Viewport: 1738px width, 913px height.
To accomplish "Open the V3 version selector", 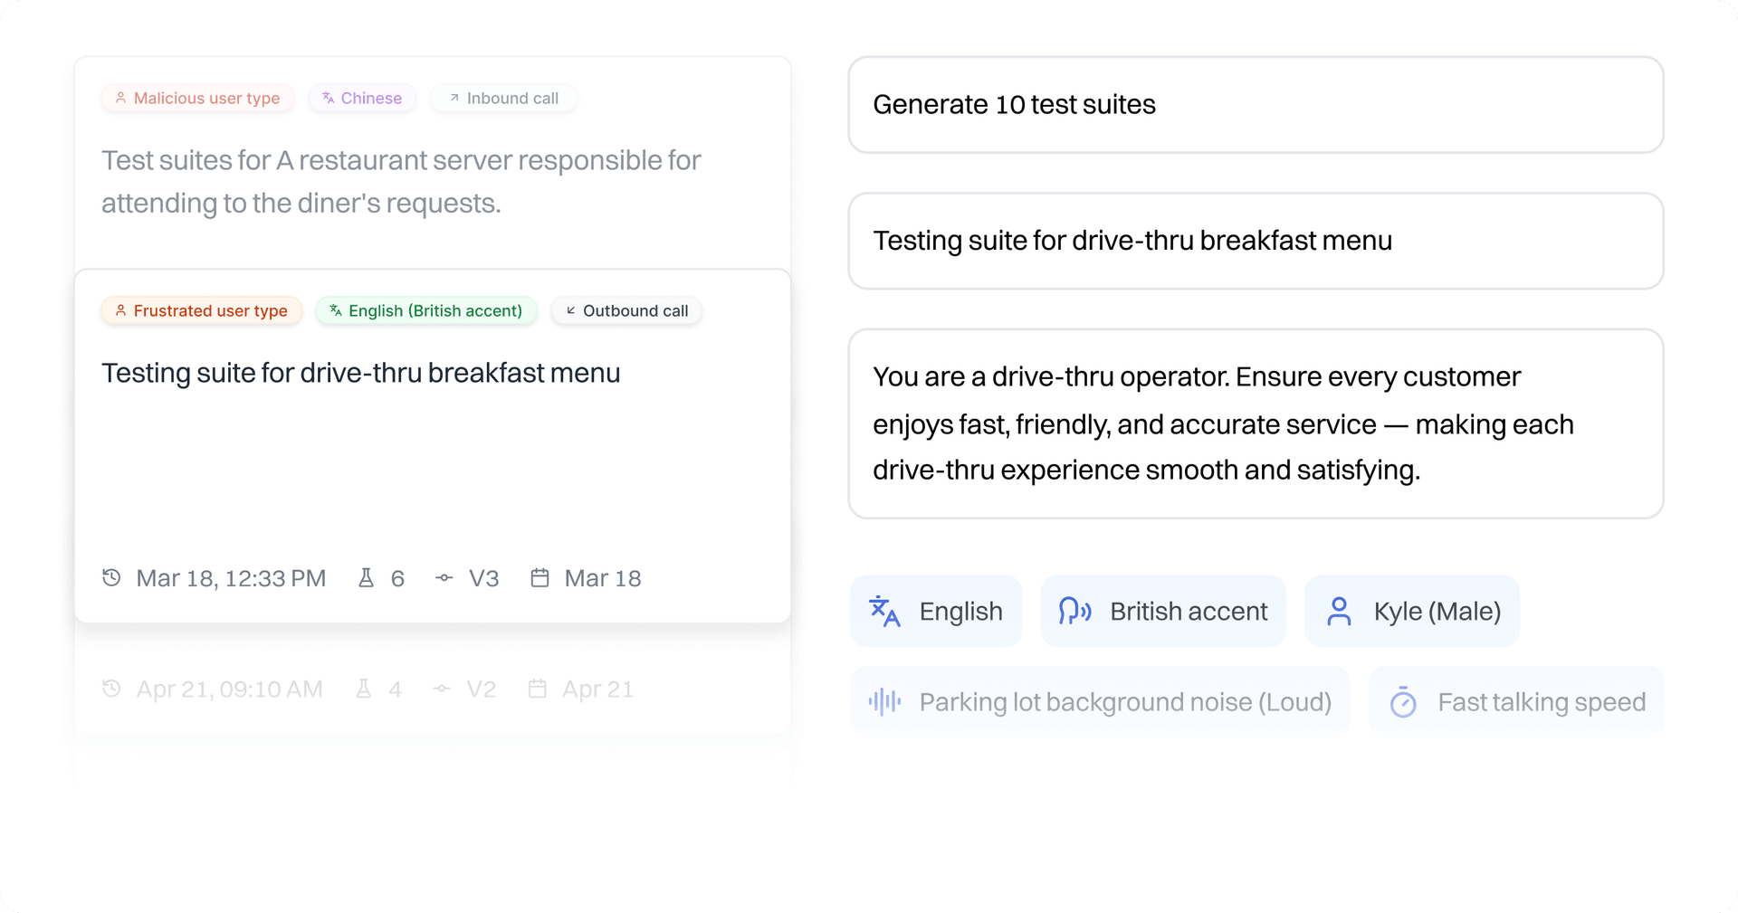I will [x=468, y=577].
